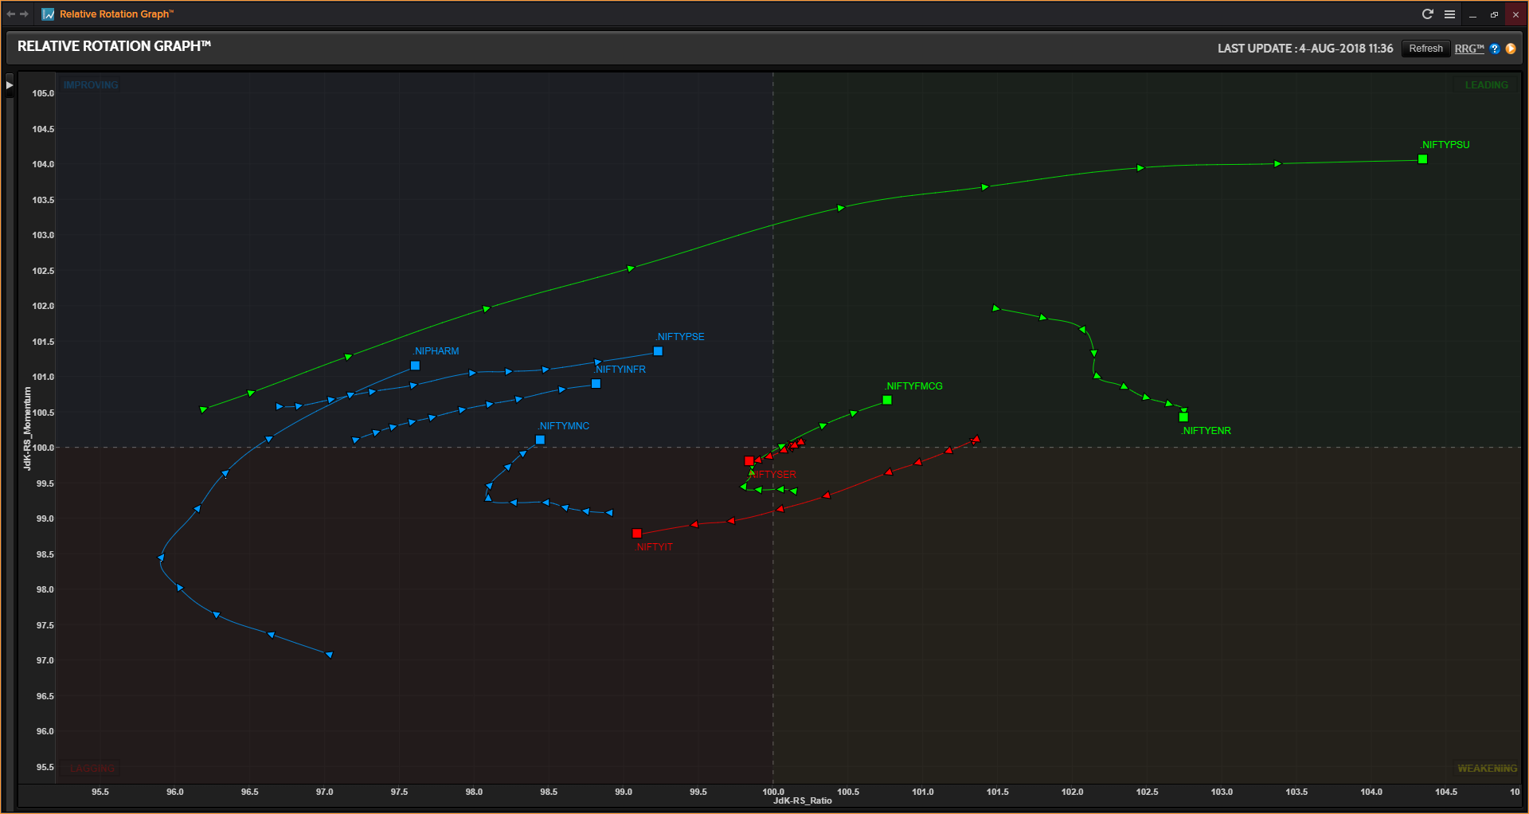
Task: Expand the left side panel arrow
Action: pyautogui.click(x=10, y=85)
